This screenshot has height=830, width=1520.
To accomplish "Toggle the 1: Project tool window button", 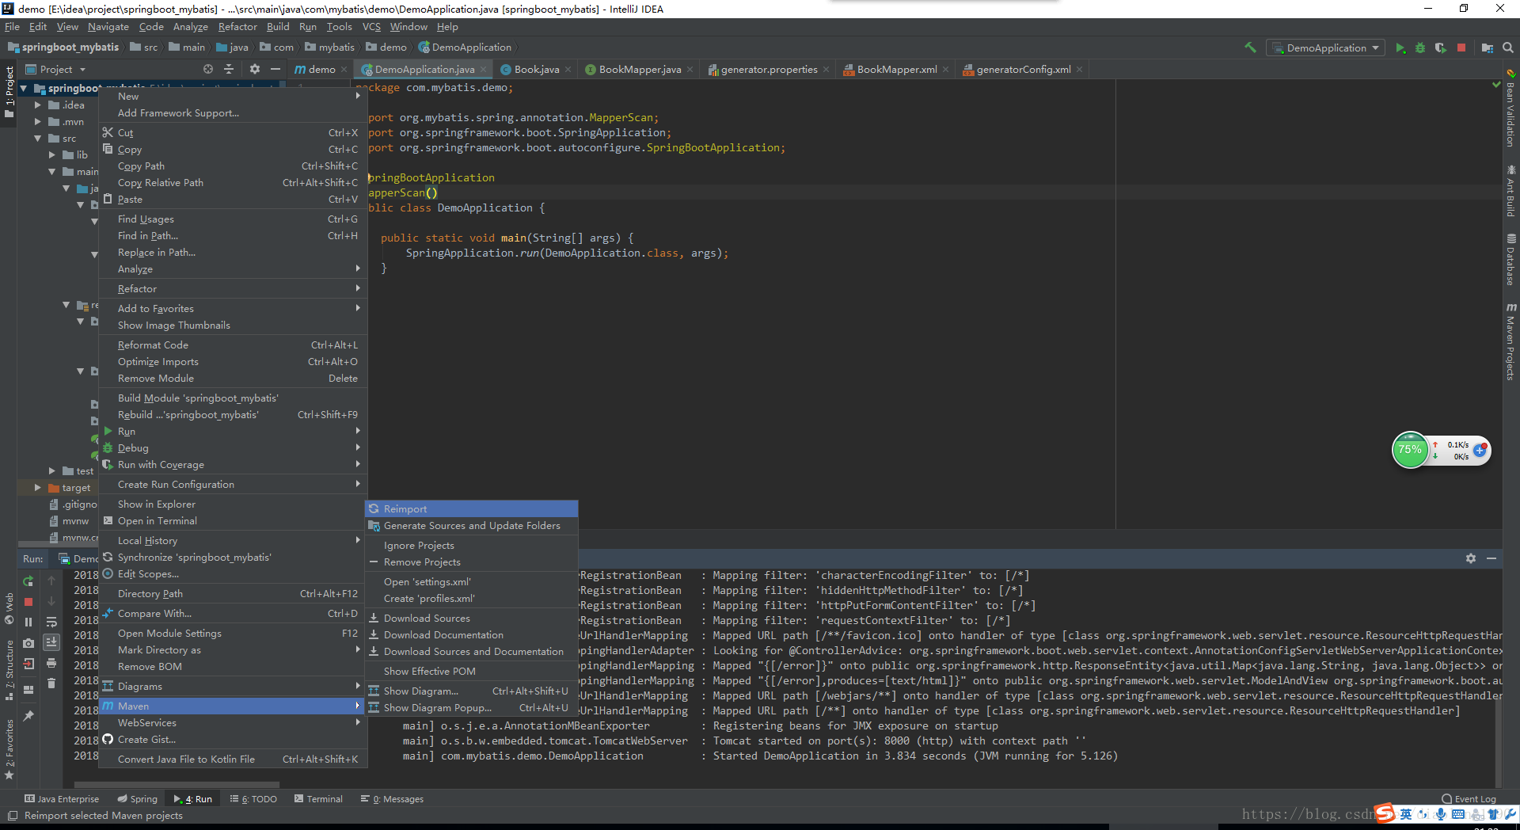I will [x=9, y=93].
